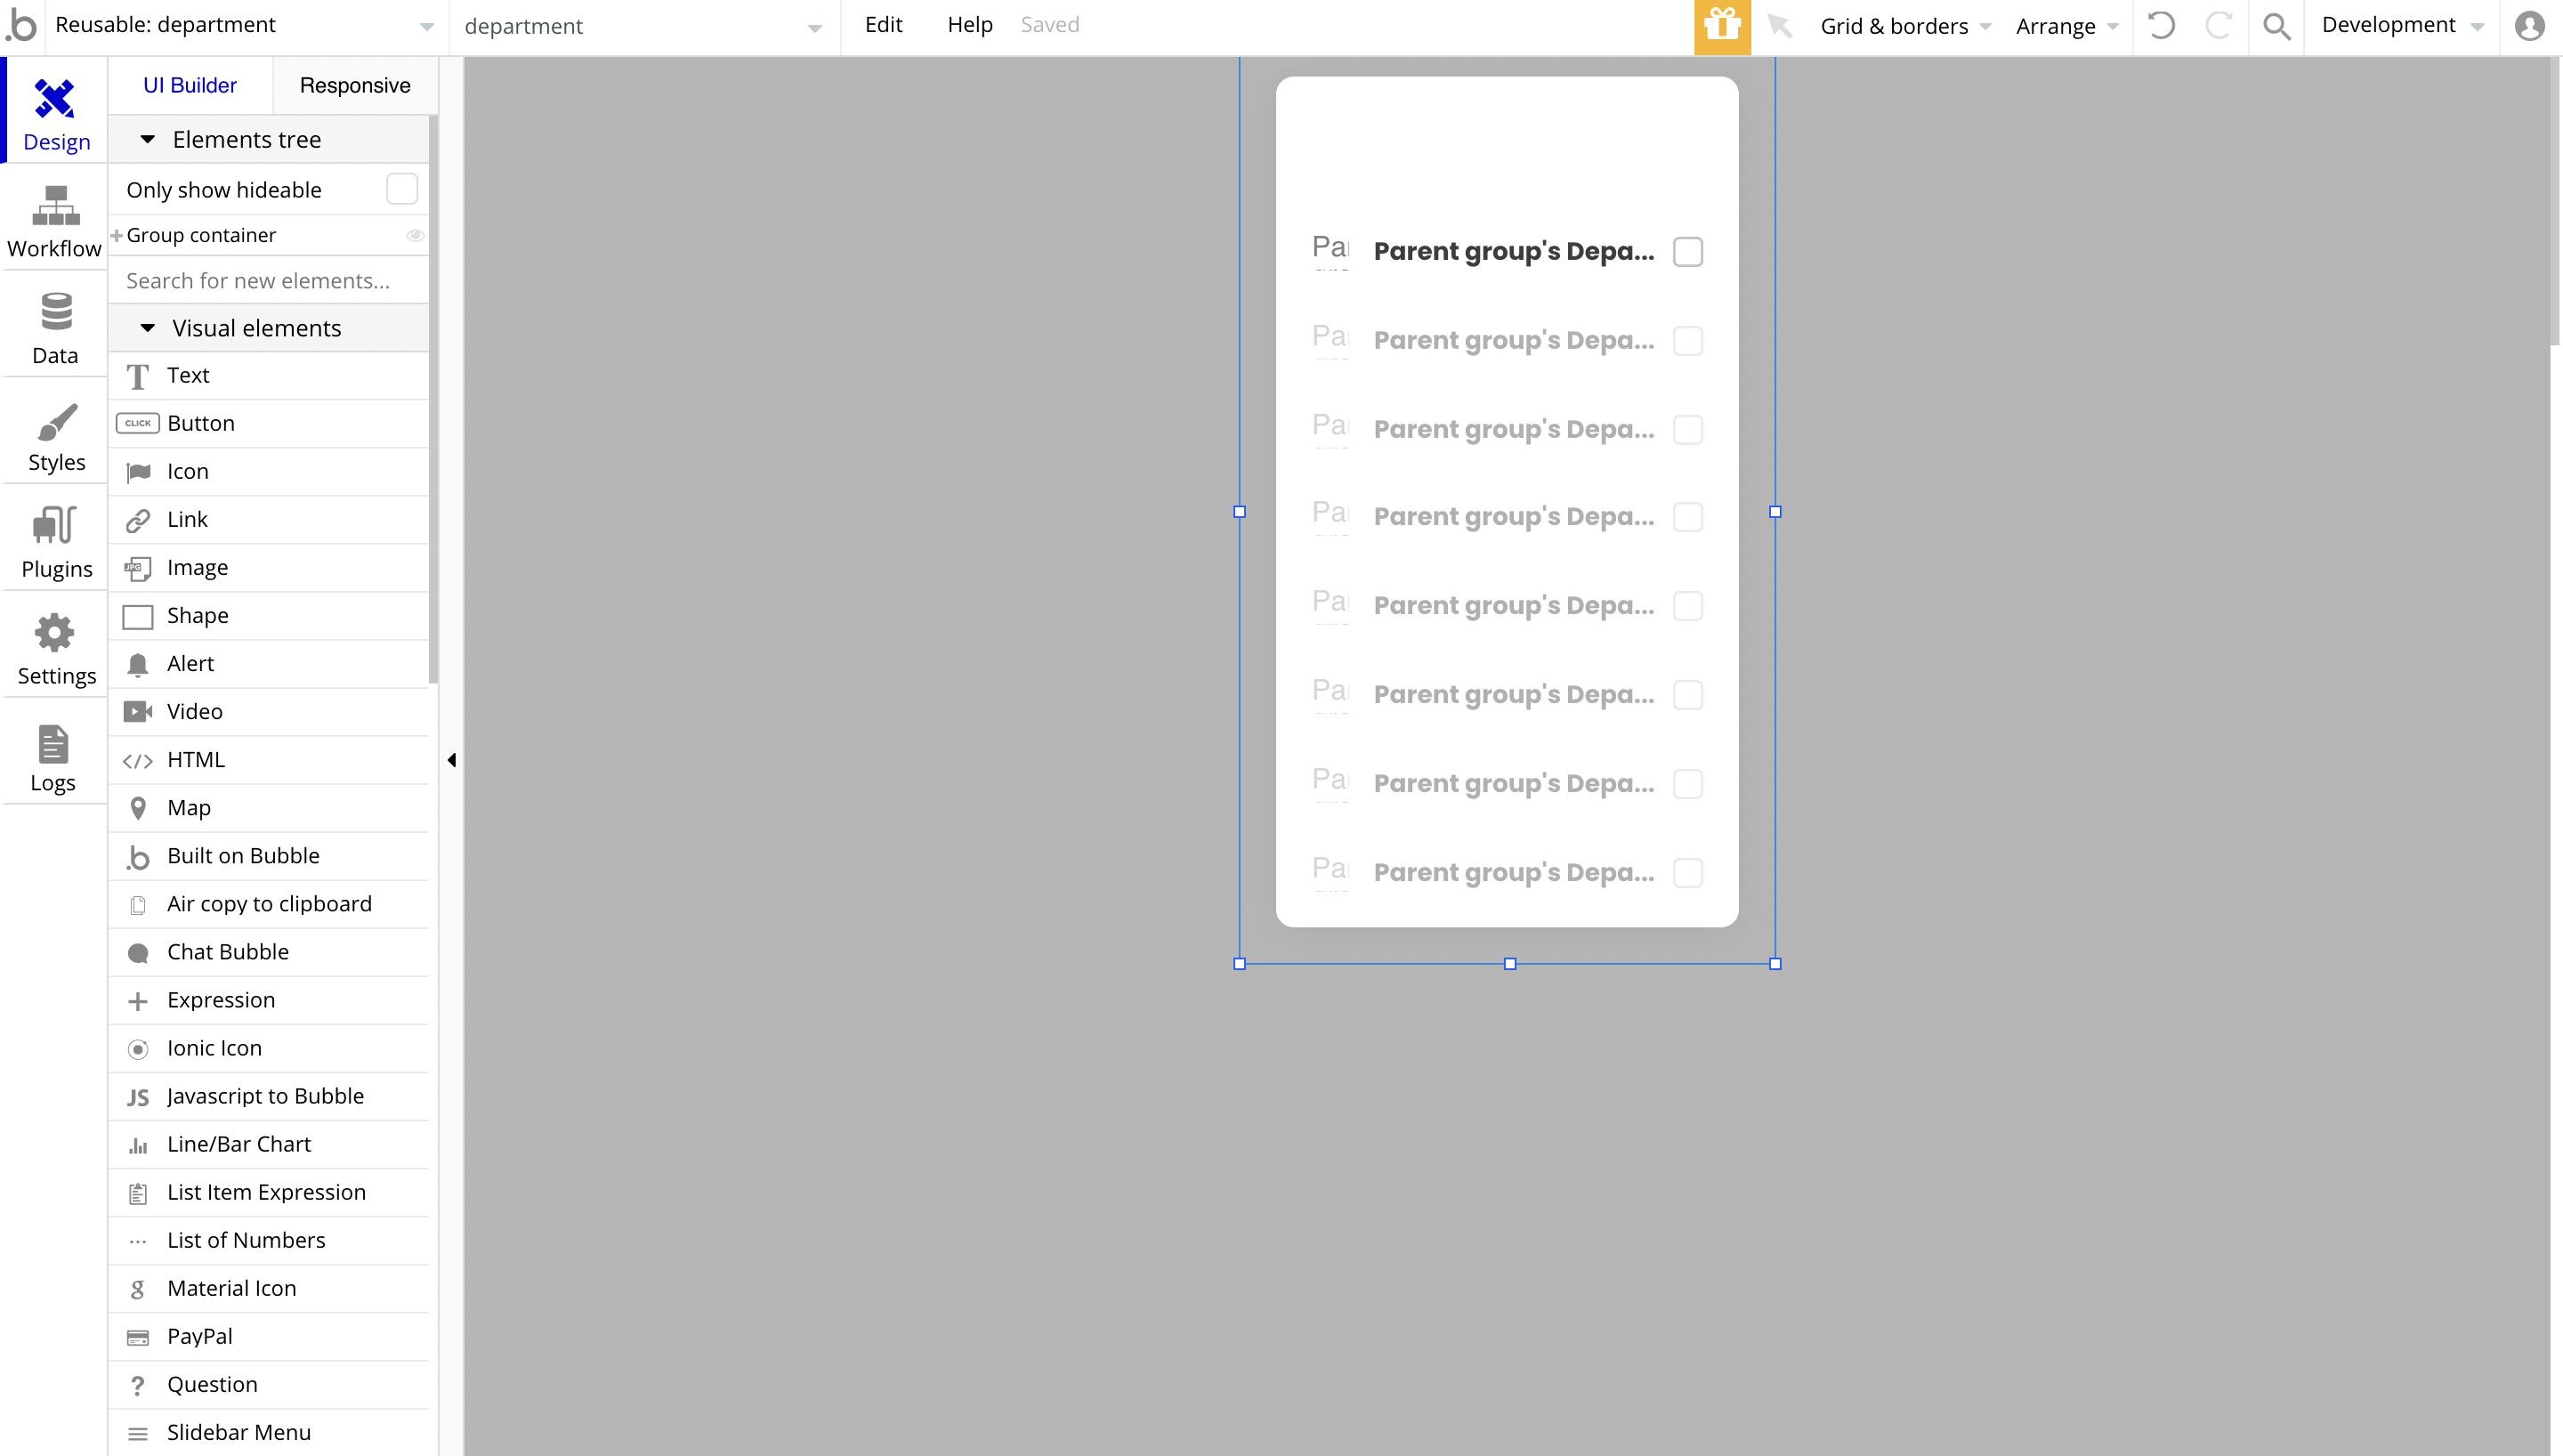Click the Search for new elements field

coord(268,281)
